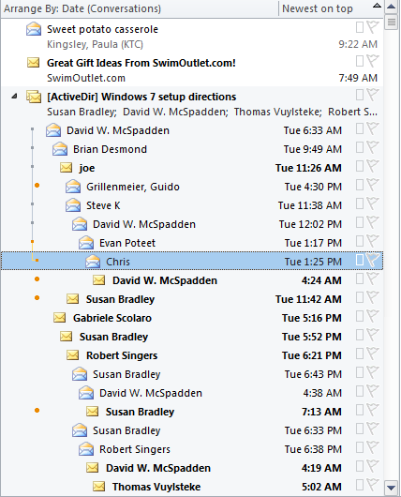This screenshot has width=401, height=497.
Task: Click the envelope icon beside Chris
Action: [x=93, y=262]
